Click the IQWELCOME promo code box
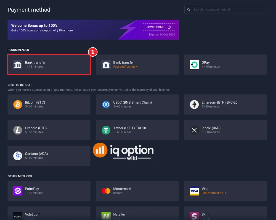 pyautogui.click(x=159, y=27)
